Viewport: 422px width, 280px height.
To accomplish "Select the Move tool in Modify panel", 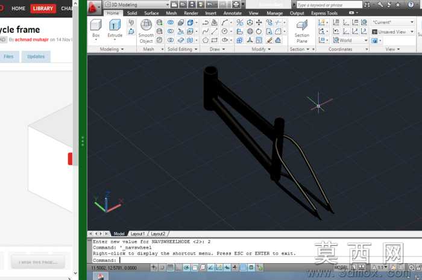I will pyautogui.click(x=259, y=22).
